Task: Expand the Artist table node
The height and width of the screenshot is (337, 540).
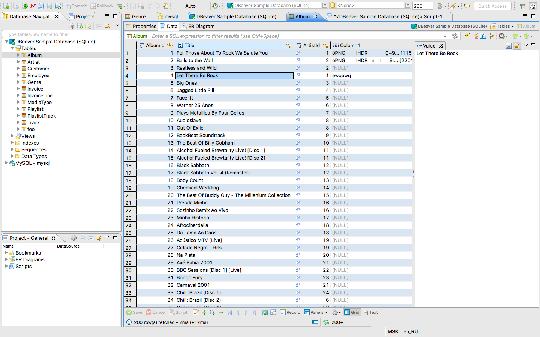Action: click(18, 62)
